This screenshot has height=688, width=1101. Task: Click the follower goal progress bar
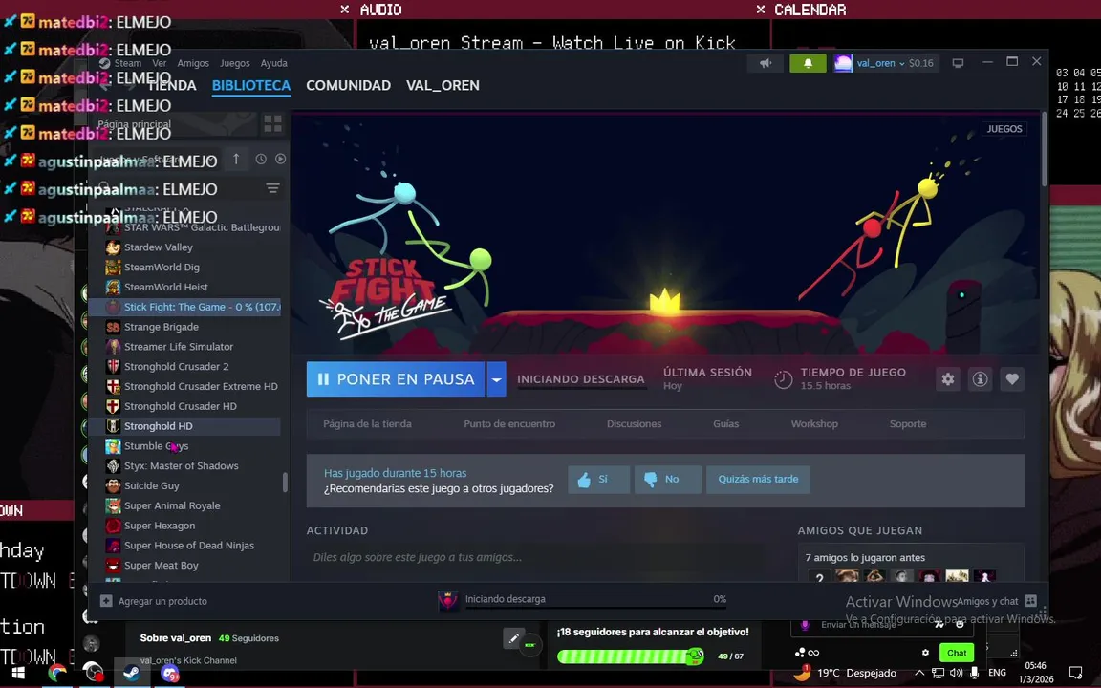pyautogui.click(x=631, y=657)
